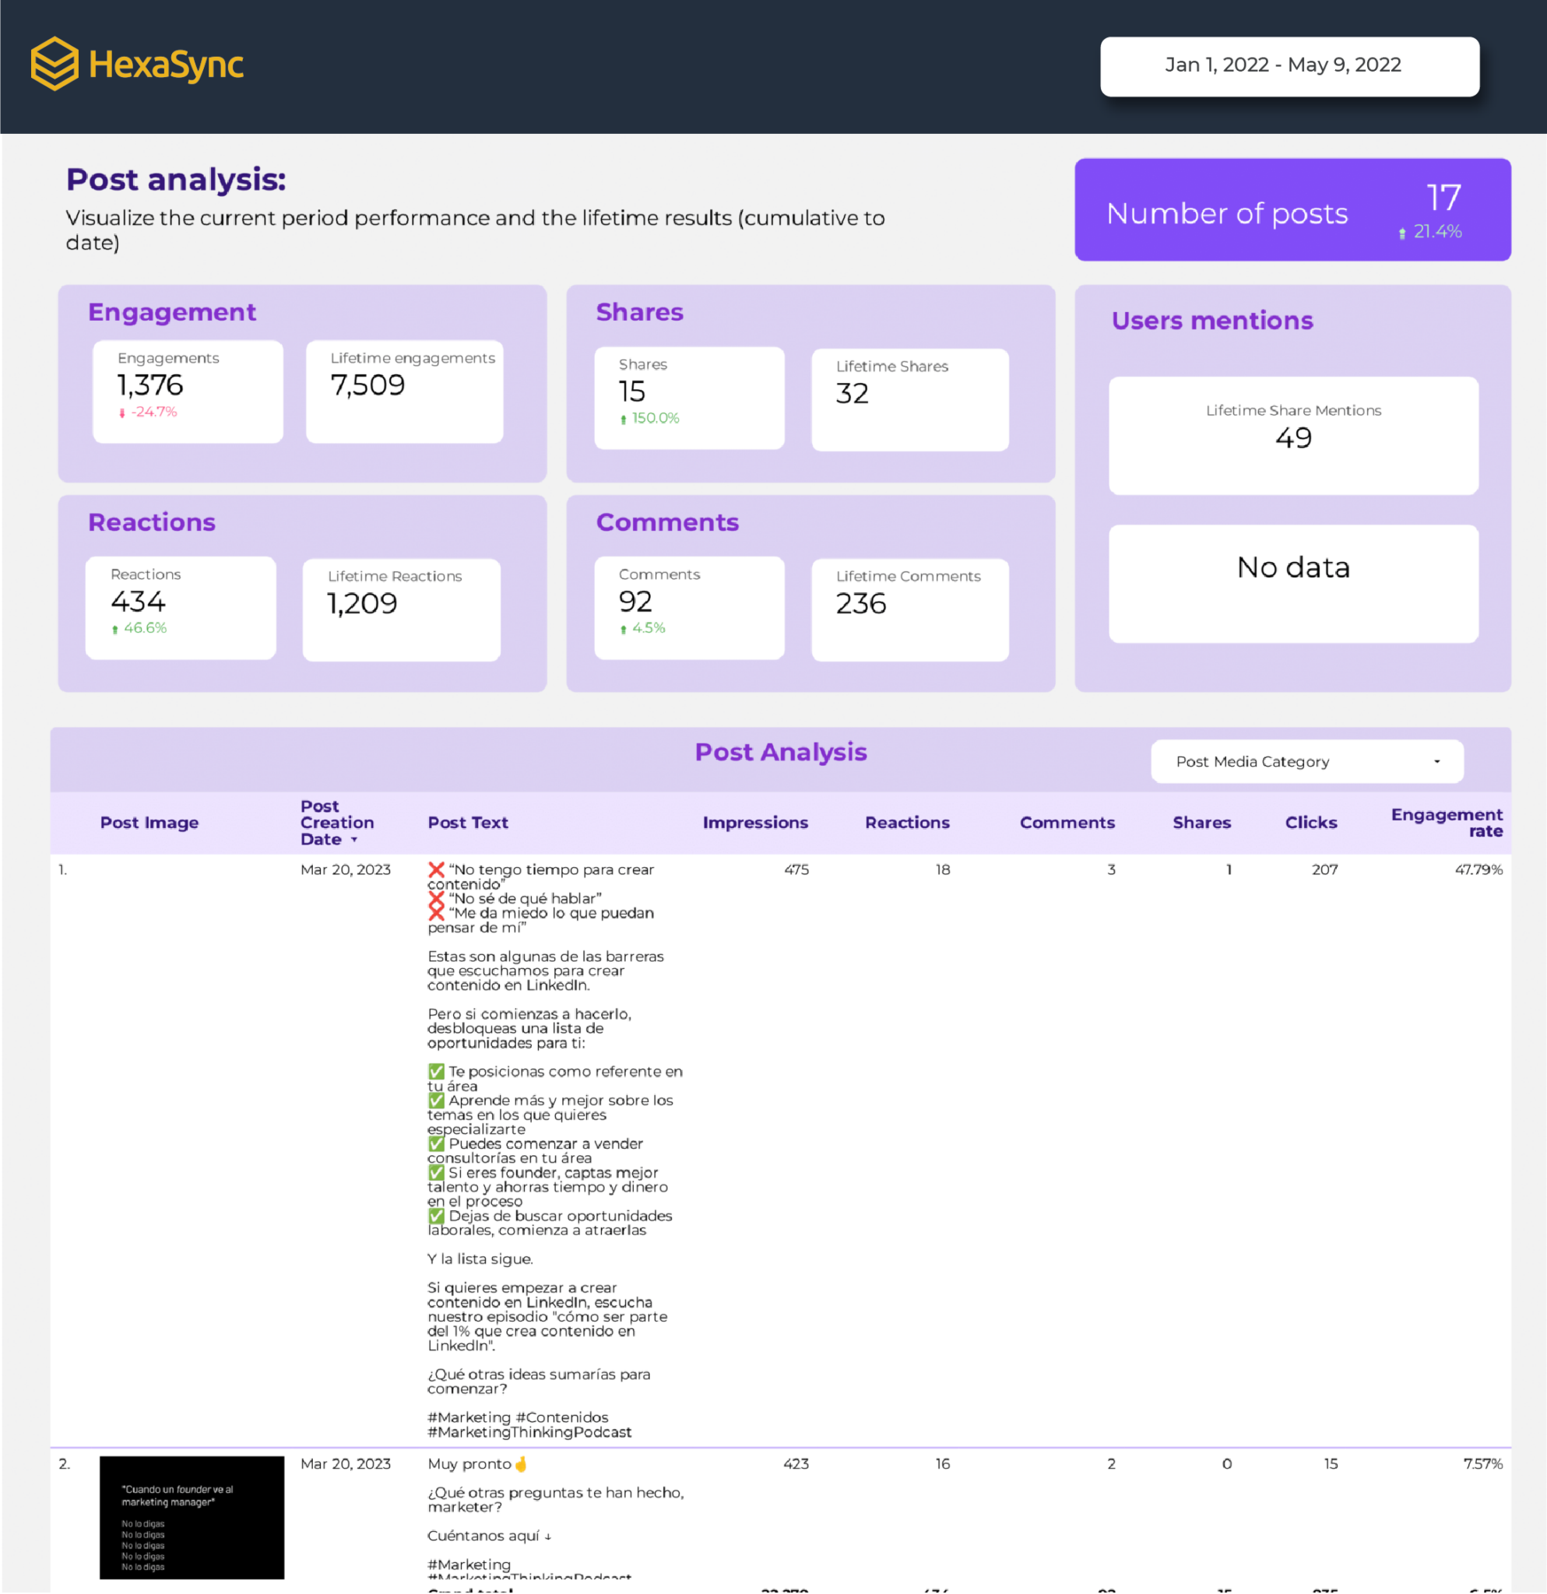Click the Shares column header
Viewport: 1547px width, 1594px height.
[1201, 822]
